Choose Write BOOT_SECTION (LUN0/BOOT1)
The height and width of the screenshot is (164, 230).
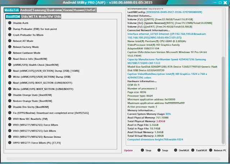click(x=41, y=89)
